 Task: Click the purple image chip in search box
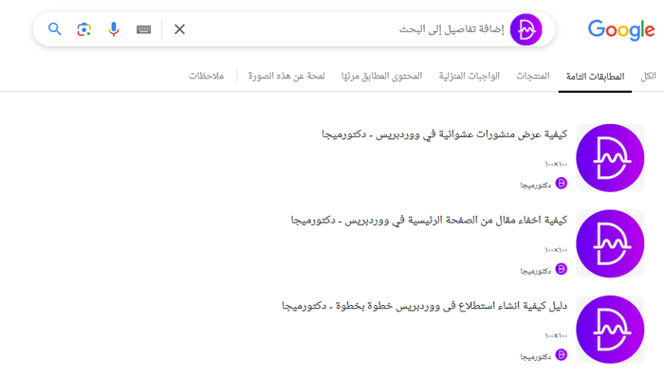click(x=526, y=29)
